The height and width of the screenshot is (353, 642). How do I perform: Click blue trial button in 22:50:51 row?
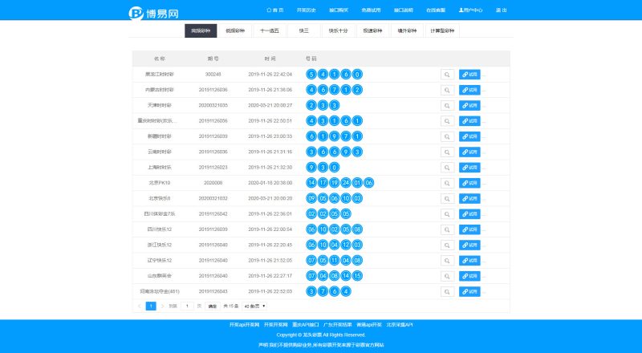pos(469,121)
